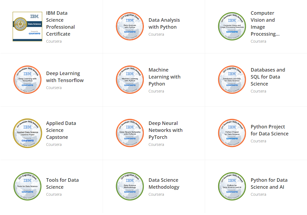The width and height of the screenshot is (307, 215).
Task: Select the Data Analysis with Python badge
Action: [130, 26]
